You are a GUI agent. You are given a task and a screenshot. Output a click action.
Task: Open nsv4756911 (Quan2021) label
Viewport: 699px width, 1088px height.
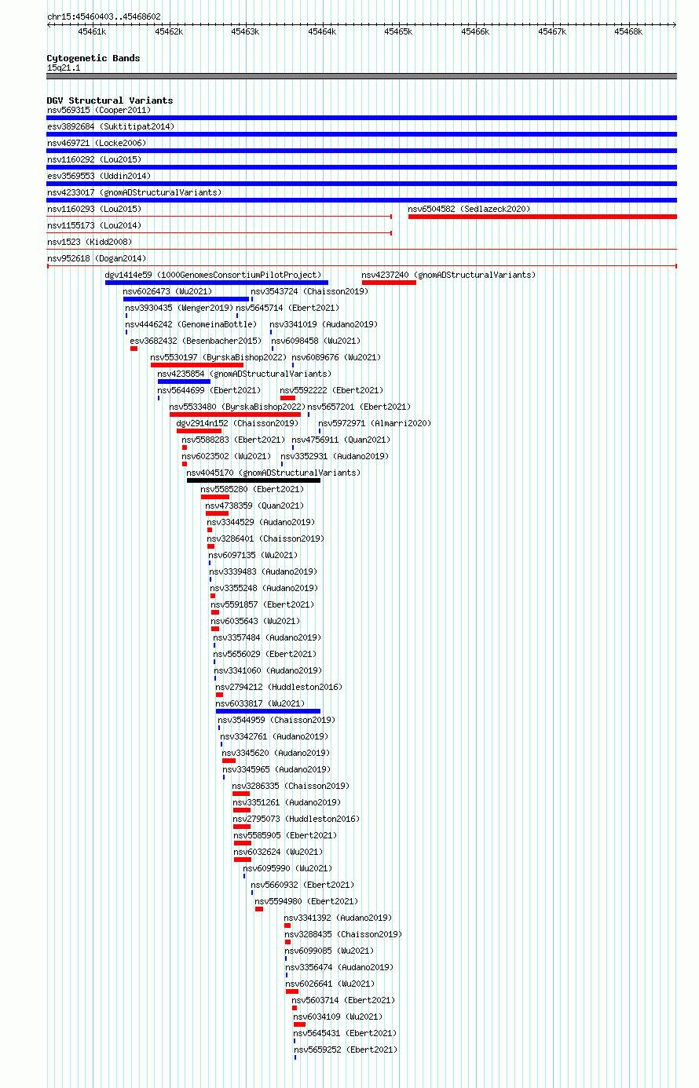341,440
